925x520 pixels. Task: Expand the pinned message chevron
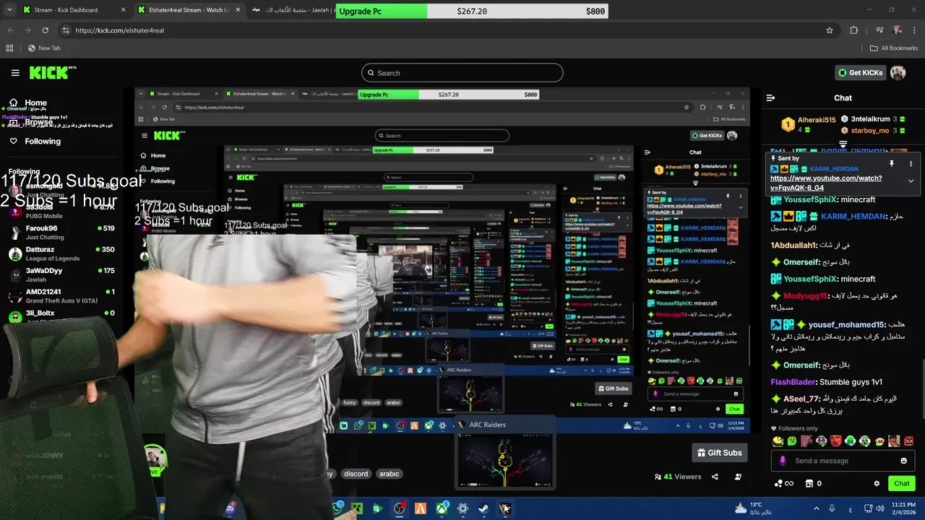point(911,181)
